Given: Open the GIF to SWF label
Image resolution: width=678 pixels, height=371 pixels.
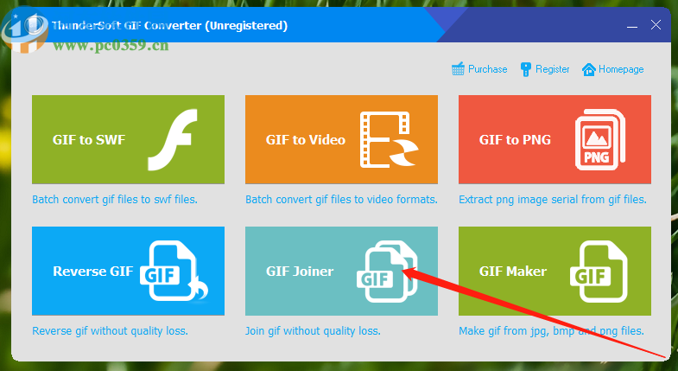Looking at the screenshot, I should click(89, 140).
